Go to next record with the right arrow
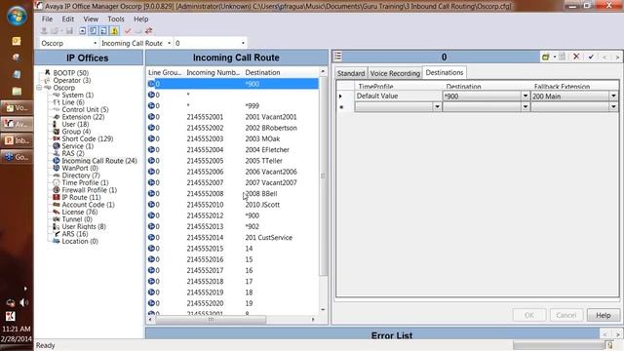 (617, 58)
